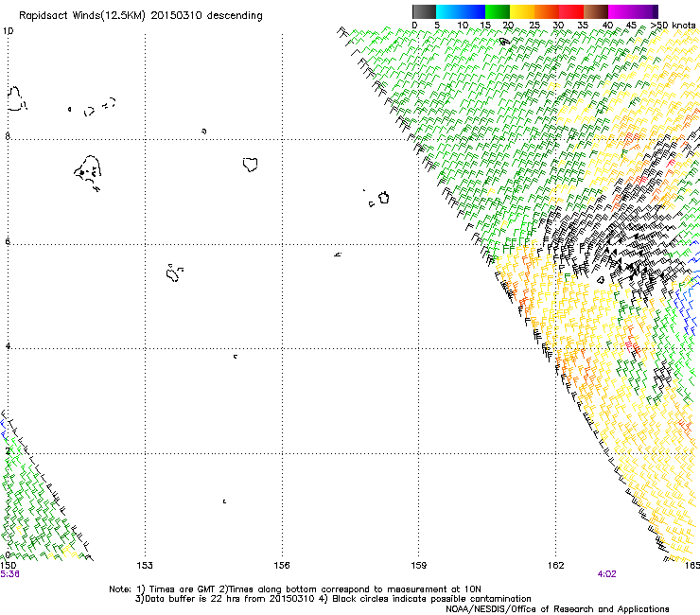The image size is (700, 615).
Task: Select the yellow 20–25 knots legend segment
Action: 522,11
